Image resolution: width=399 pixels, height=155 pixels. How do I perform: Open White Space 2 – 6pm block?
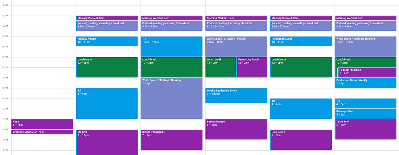pyautogui.click(x=172, y=99)
